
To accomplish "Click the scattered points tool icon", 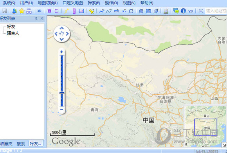I will 124,11.
